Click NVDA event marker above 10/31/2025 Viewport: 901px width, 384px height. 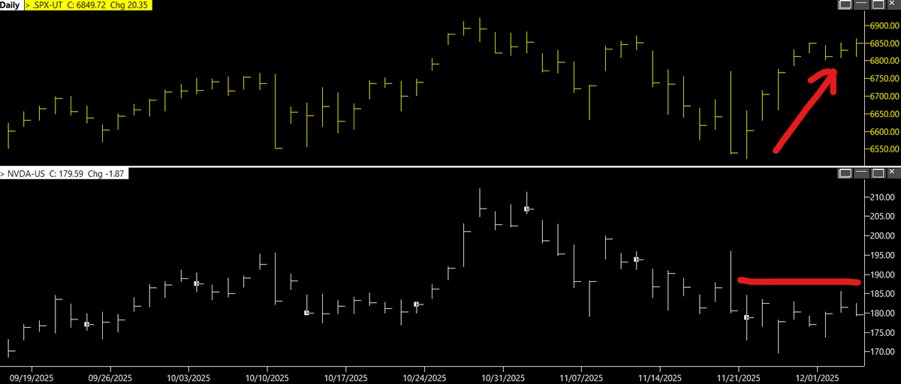coord(527,209)
